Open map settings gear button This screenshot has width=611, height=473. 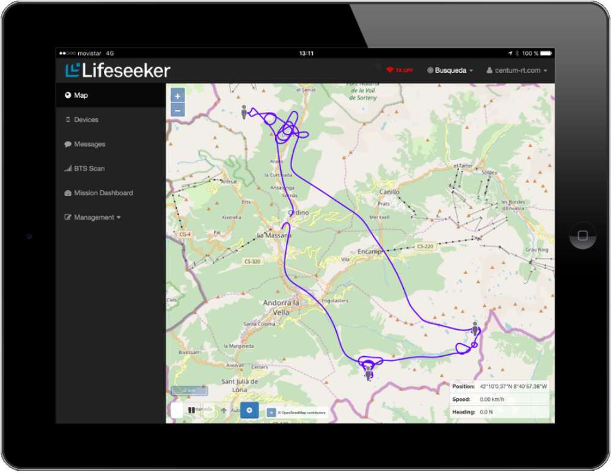click(249, 410)
